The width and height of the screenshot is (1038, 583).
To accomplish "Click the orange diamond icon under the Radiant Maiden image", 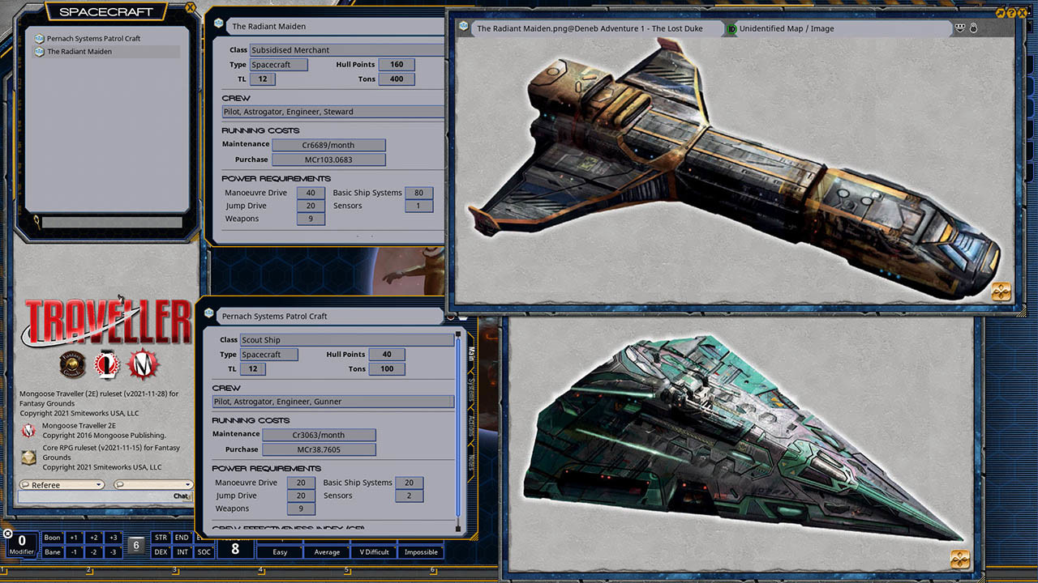I will (1002, 290).
